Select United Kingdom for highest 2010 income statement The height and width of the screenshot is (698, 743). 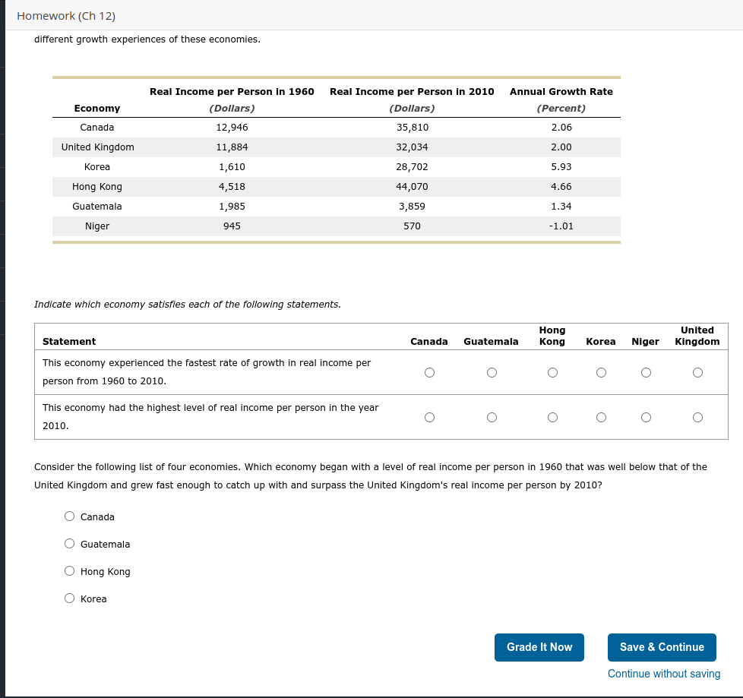697,417
